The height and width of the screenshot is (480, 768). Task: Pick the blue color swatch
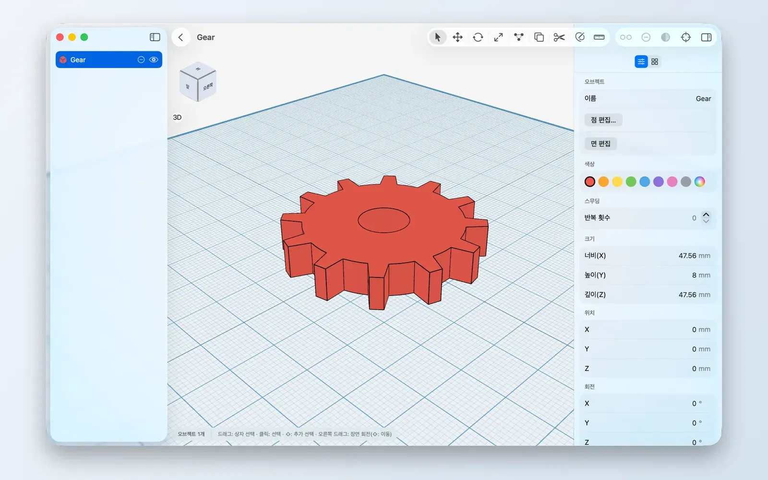[x=645, y=181]
